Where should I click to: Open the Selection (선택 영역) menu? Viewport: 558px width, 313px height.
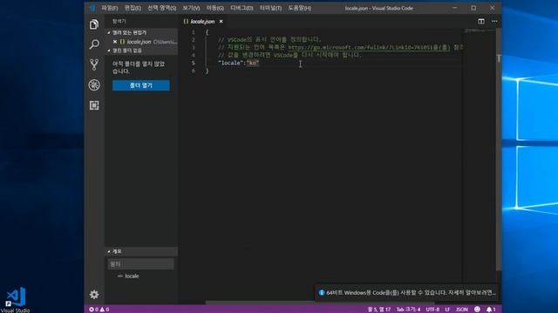click(162, 8)
